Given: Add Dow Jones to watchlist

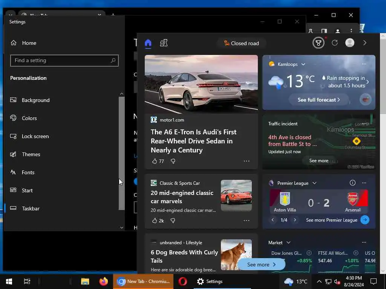Looking at the screenshot, I should point(309,253).
